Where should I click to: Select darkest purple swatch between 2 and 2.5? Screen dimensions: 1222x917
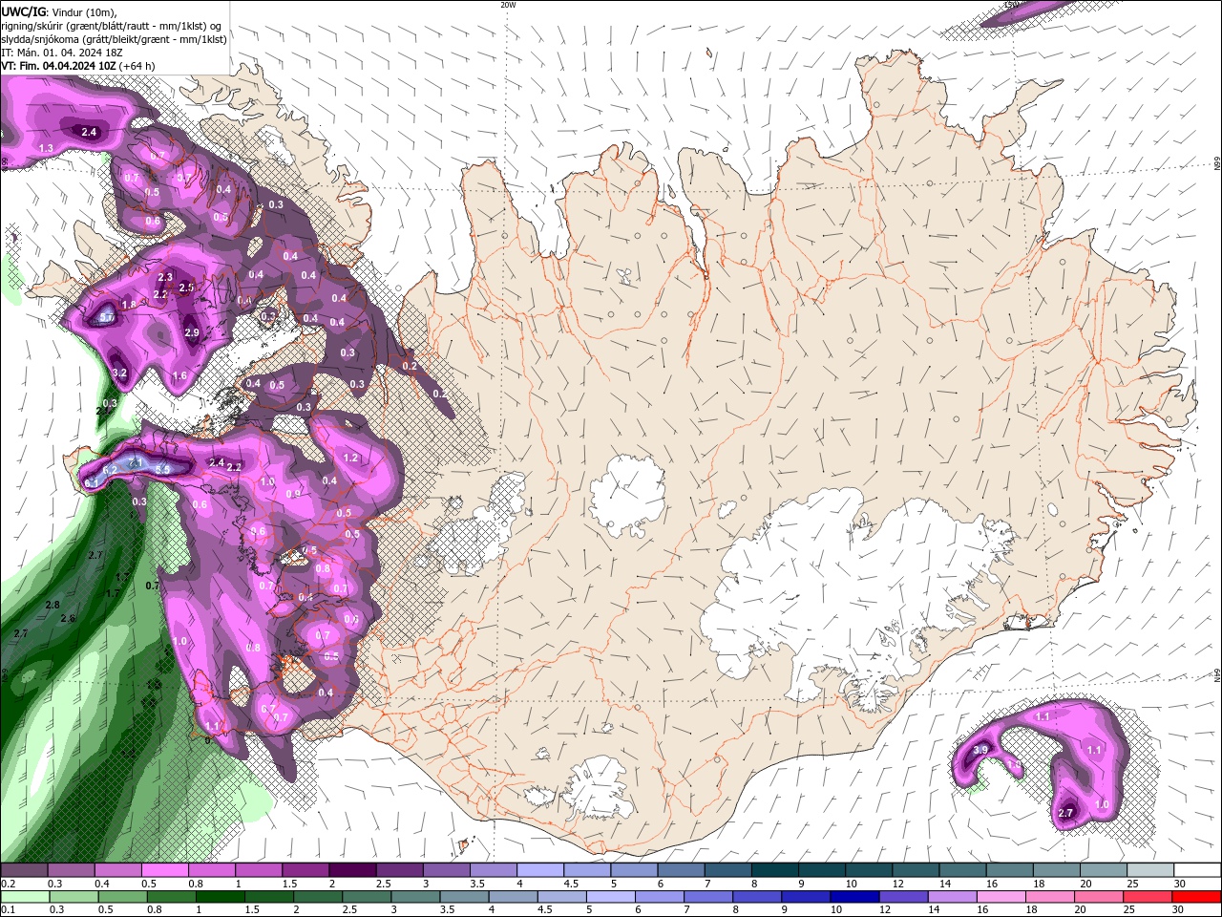click(350, 870)
